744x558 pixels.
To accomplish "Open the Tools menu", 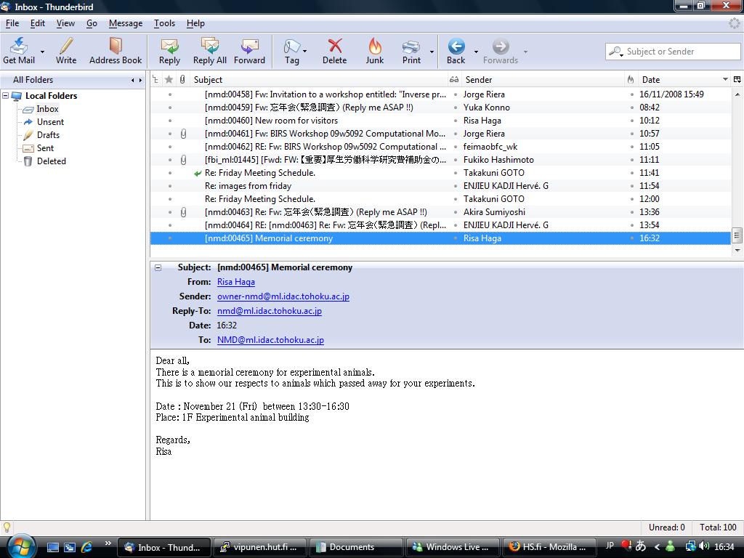I will coord(164,23).
